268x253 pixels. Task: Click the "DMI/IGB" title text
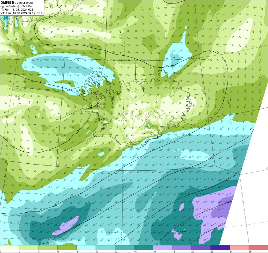pyautogui.click(x=7, y=3)
